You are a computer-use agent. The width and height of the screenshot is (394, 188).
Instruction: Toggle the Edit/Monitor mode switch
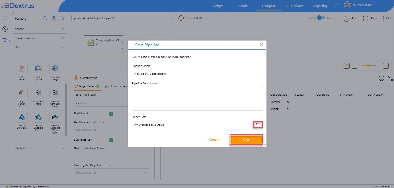point(321,18)
